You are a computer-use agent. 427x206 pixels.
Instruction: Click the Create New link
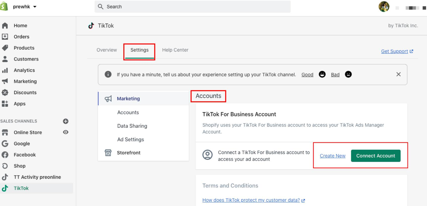[333, 156]
